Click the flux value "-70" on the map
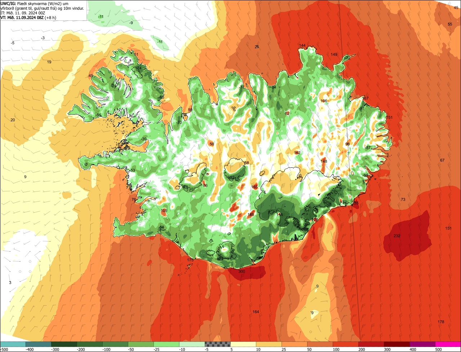This screenshot has height=352, width=461. [179, 122]
